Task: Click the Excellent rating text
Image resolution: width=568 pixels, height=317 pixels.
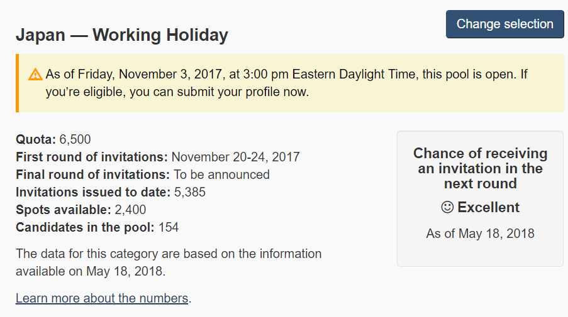Action: point(488,208)
